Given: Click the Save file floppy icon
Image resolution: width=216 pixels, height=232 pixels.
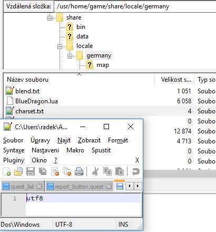Looking at the screenshot, I should point(31,171).
